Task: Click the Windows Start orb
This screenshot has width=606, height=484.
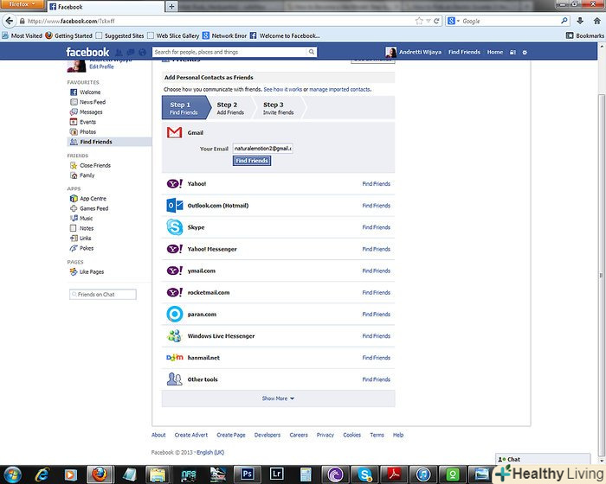Action: (13, 474)
